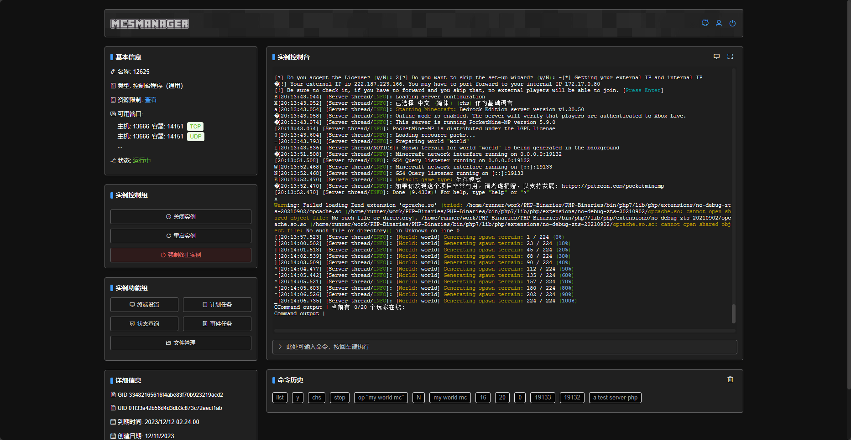851x440 pixels.
Task: Select history command '19132'
Action: click(572, 398)
